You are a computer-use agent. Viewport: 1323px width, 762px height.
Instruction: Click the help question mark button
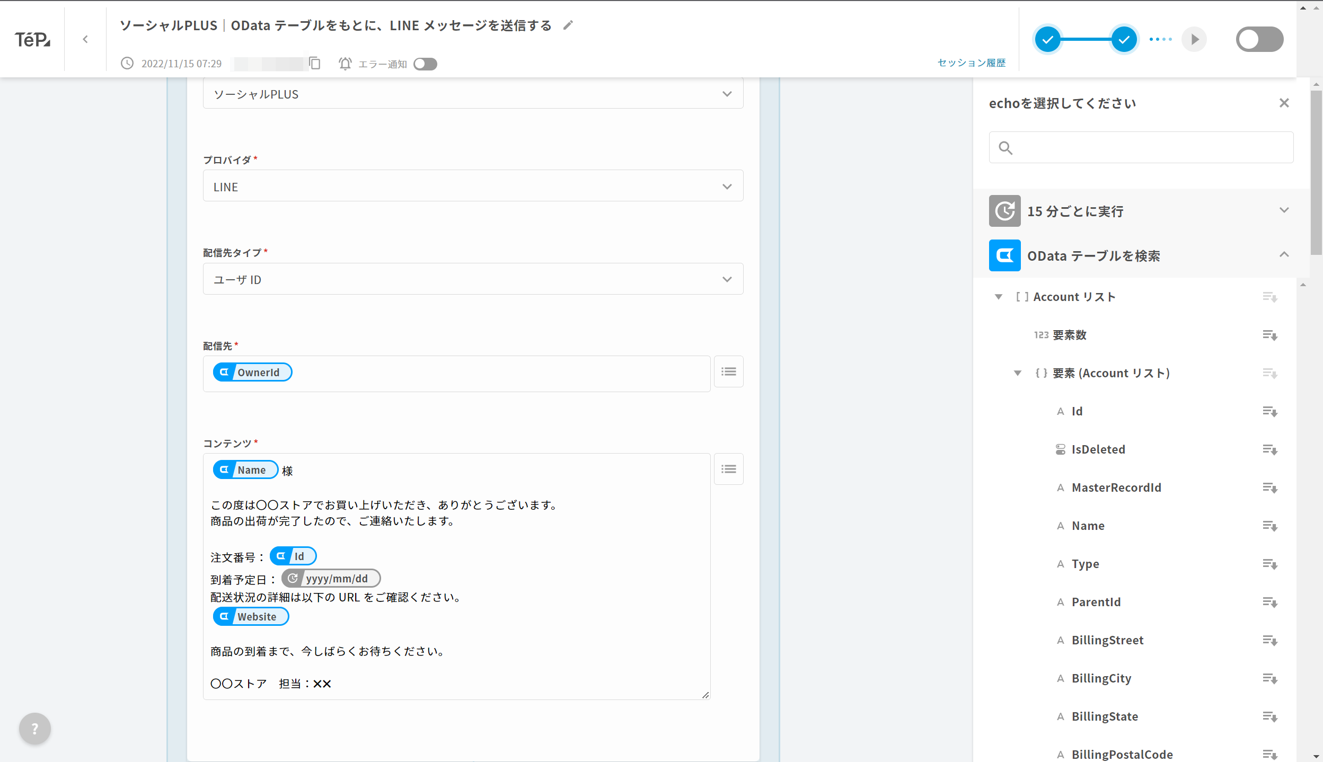(34, 728)
